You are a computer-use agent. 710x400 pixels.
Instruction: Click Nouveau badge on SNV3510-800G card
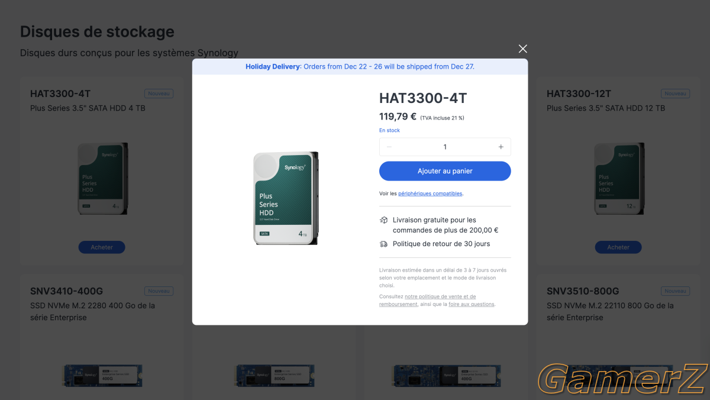(x=675, y=291)
